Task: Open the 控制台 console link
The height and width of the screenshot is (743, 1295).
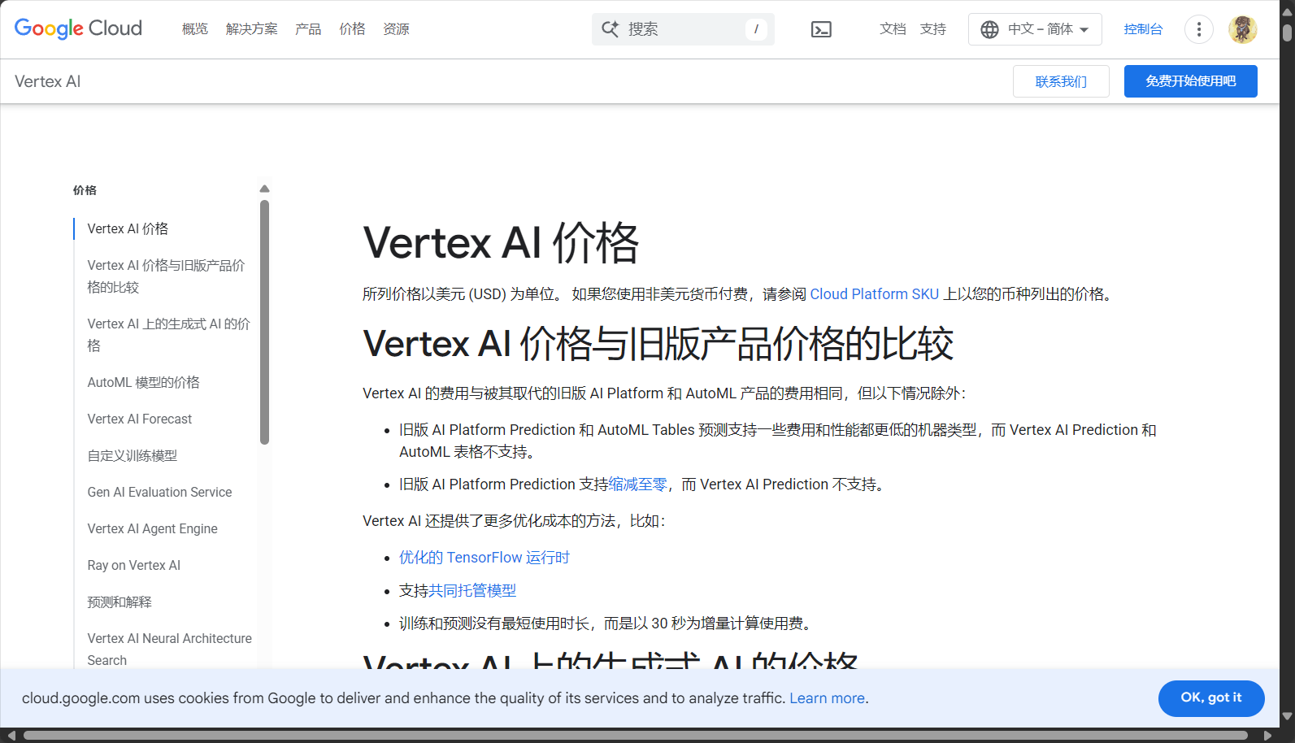Action: (1143, 29)
